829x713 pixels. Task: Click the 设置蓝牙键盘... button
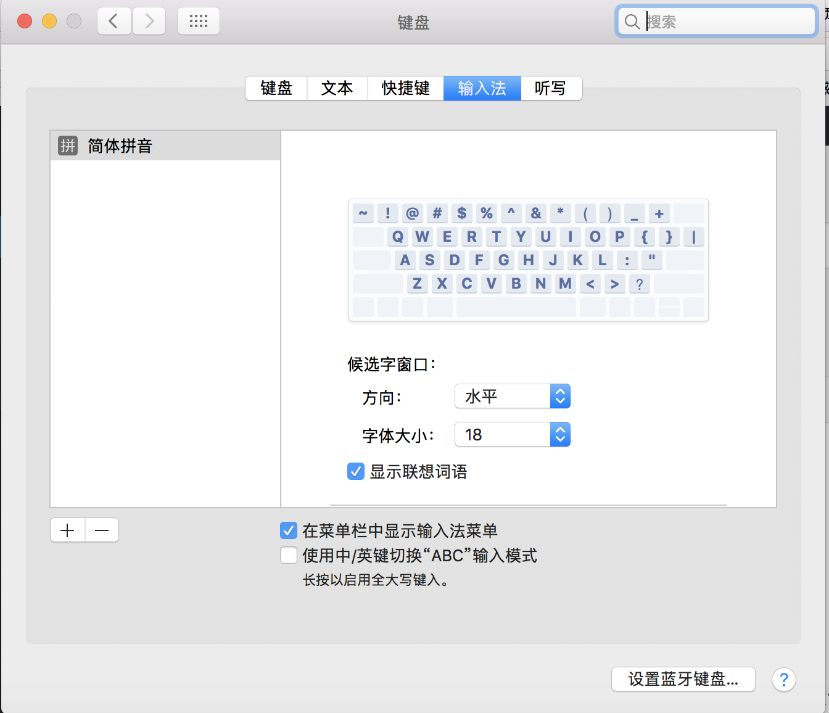point(683,679)
